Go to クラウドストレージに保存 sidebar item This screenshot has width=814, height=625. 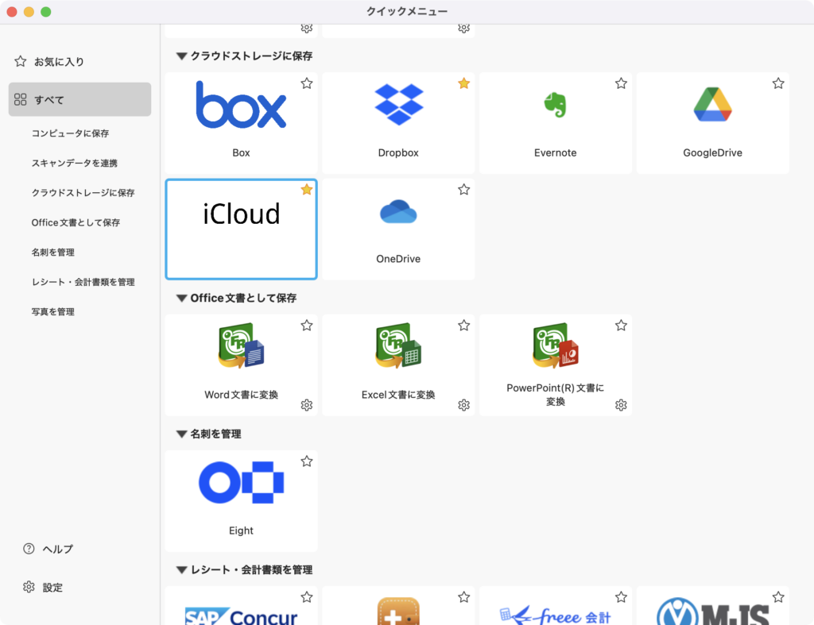click(83, 192)
